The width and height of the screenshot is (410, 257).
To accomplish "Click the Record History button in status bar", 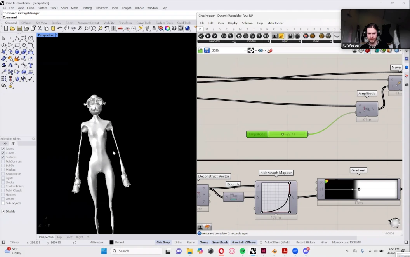I will (306, 242).
